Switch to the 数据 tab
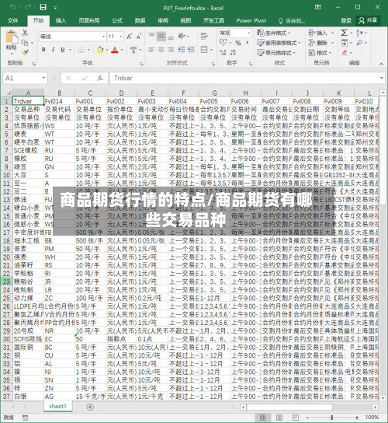 tap(140, 20)
